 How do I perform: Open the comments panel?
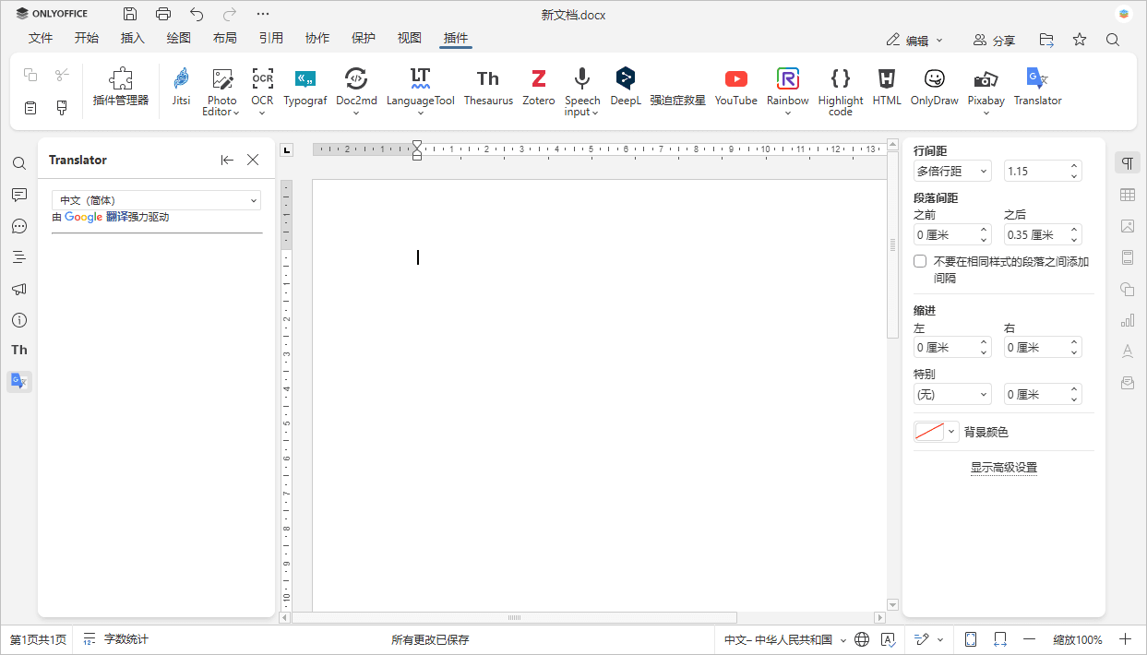click(18, 195)
